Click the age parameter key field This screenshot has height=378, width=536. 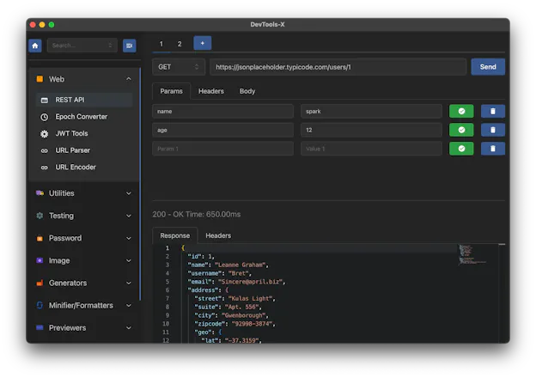point(222,130)
